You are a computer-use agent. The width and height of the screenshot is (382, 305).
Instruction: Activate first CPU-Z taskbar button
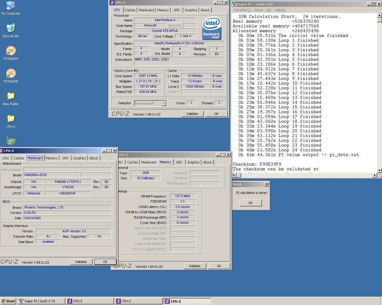click(x=90, y=301)
